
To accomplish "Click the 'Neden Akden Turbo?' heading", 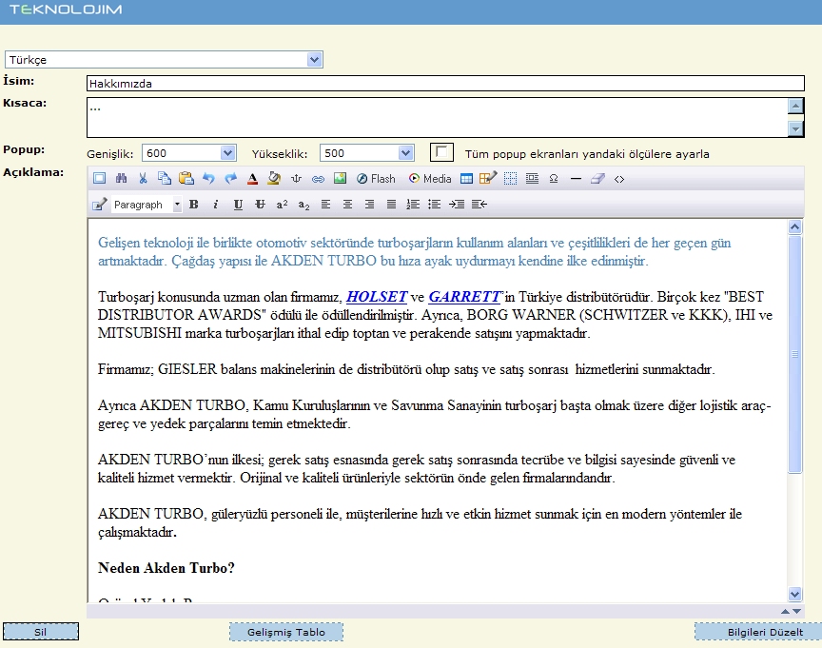I will coord(166,568).
